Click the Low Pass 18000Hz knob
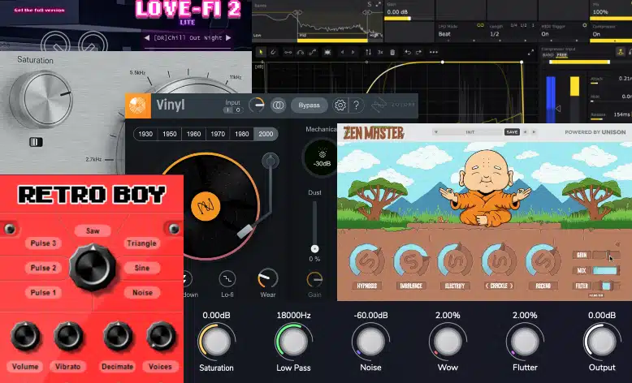632x383 pixels. (x=293, y=342)
